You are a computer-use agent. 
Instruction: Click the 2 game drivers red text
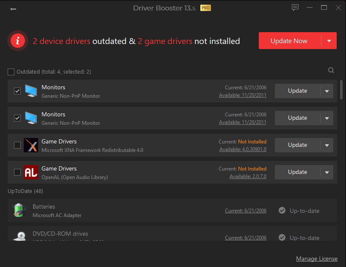165,41
